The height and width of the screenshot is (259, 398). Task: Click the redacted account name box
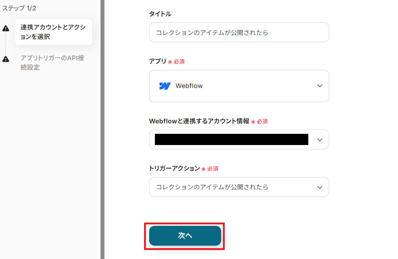tap(232, 139)
